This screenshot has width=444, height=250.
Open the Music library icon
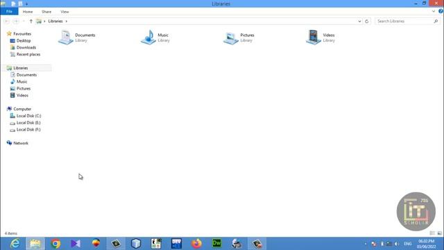click(x=148, y=37)
